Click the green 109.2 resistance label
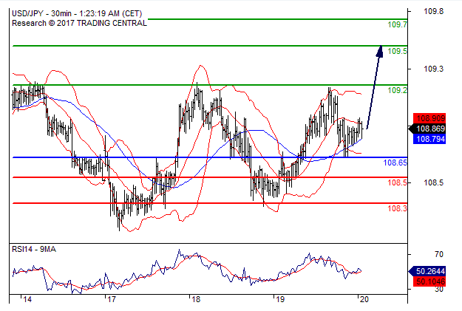 pyautogui.click(x=397, y=90)
